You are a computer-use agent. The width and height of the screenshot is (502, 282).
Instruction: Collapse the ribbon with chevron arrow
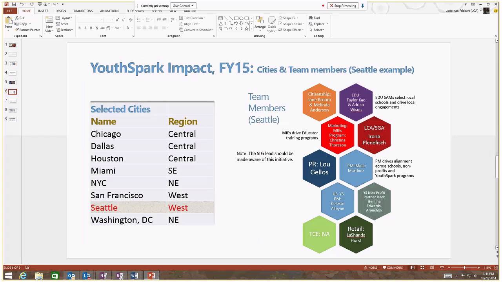click(496, 36)
